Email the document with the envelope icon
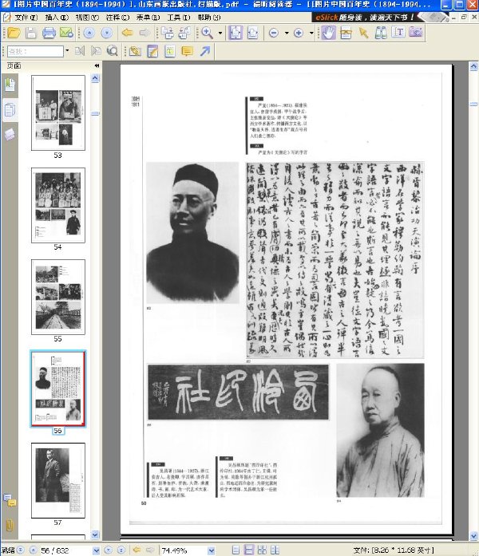Screen dimensions: 479x556 66,33
